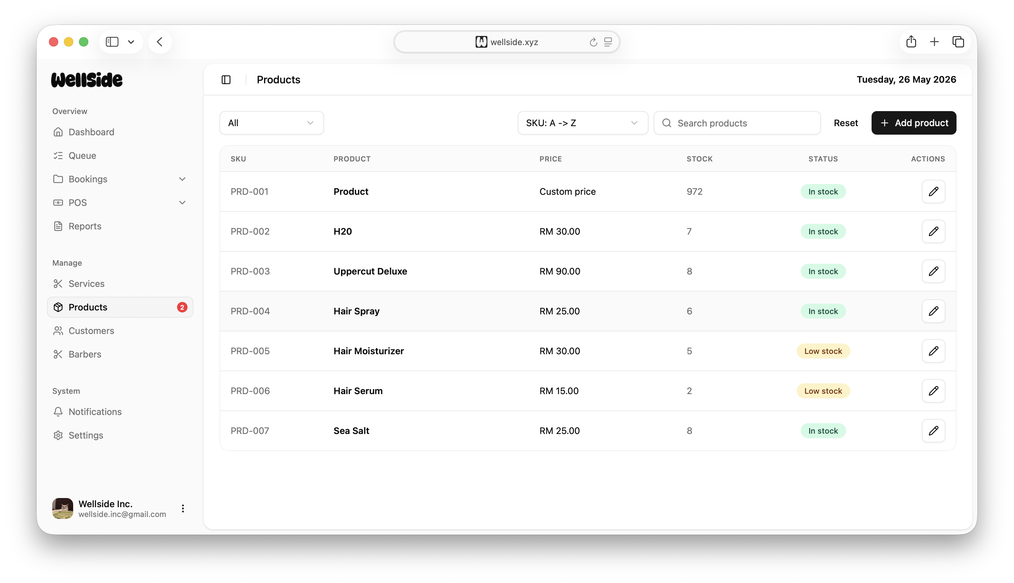This screenshot has height=583, width=1014.
Task: Edit the Uppercut Deluxe product
Action: pos(933,271)
